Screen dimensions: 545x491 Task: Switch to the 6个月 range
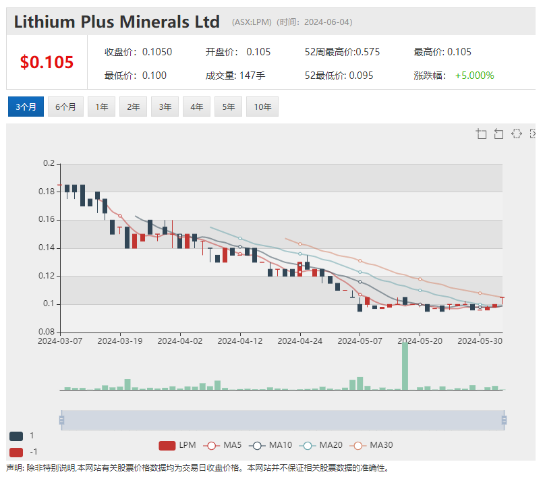point(65,107)
